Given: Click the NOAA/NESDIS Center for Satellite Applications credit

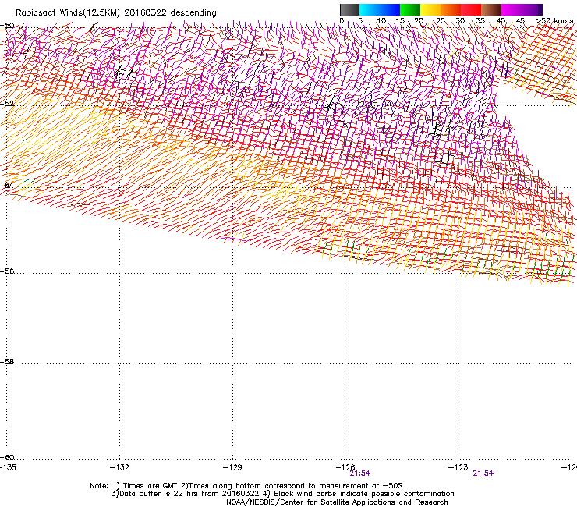Looking at the screenshot, I should coord(337,502).
